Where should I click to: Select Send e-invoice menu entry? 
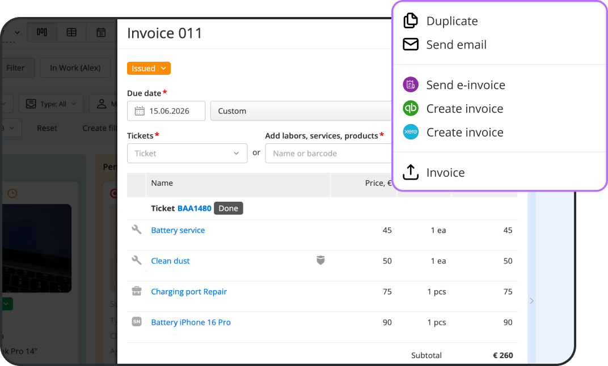[x=466, y=85]
